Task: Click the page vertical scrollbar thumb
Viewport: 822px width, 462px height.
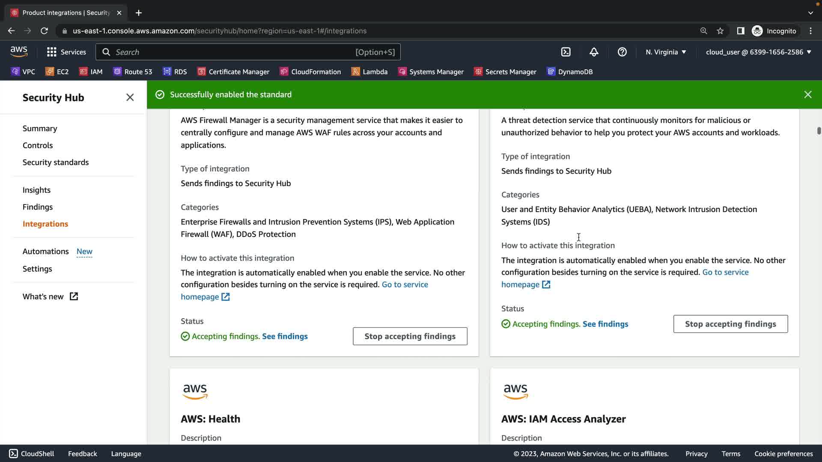Action: pyautogui.click(x=819, y=131)
